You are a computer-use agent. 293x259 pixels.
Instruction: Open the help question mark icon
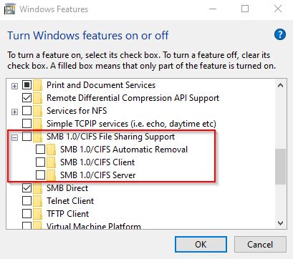280,35
